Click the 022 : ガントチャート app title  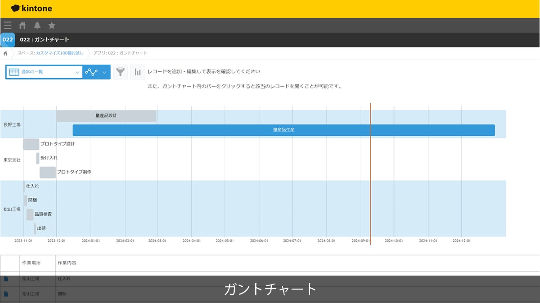click(x=45, y=40)
